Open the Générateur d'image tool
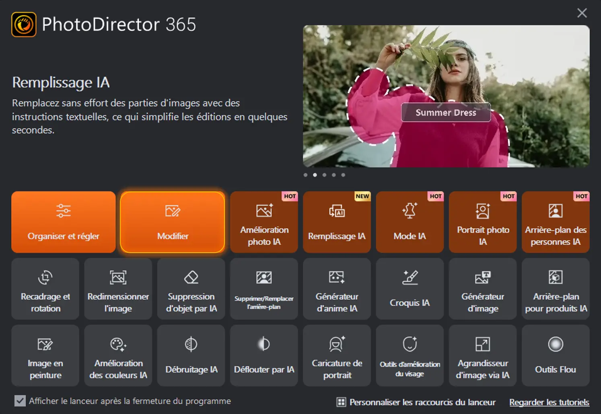Screen dimensions: 601x414 (482, 289)
